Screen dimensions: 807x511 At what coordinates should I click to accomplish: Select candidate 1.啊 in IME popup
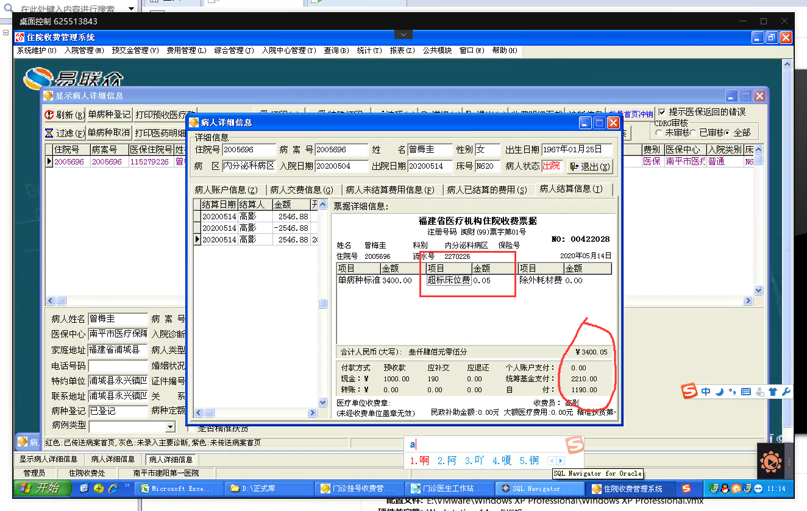click(x=419, y=461)
